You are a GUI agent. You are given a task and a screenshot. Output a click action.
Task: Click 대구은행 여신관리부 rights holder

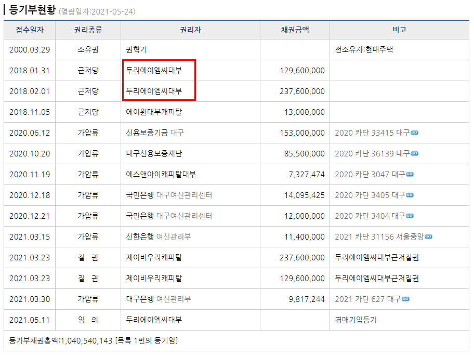pyautogui.click(x=159, y=299)
